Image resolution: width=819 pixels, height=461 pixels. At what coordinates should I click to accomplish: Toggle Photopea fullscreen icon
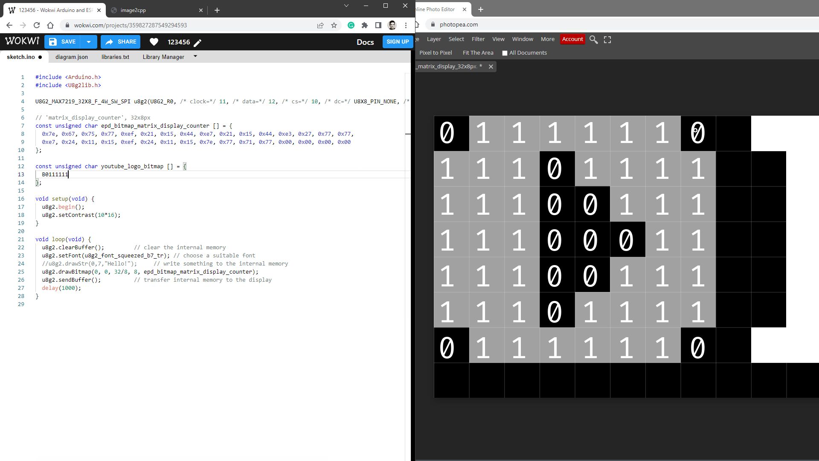click(607, 39)
